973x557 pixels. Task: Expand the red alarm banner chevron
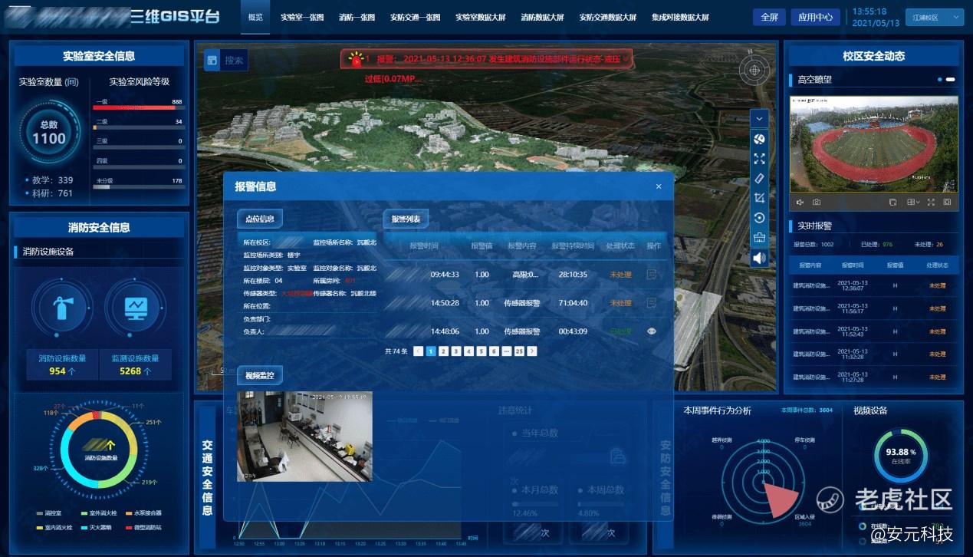626,58
